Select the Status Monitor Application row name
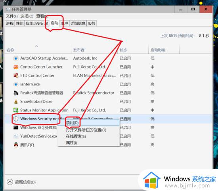The height and width of the screenshot is (191, 218). (x=44, y=110)
